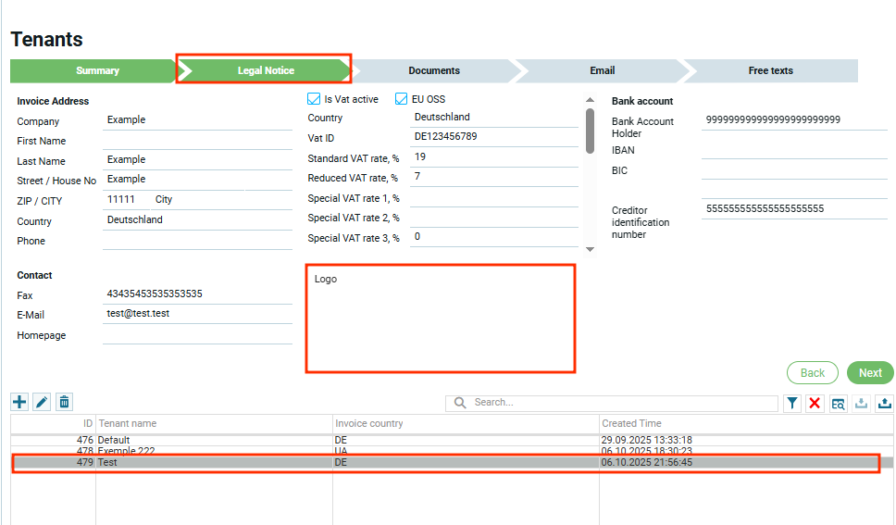Click the filter funnel icon
The height and width of the screenshot is (525, 896).
pos(793,403)
